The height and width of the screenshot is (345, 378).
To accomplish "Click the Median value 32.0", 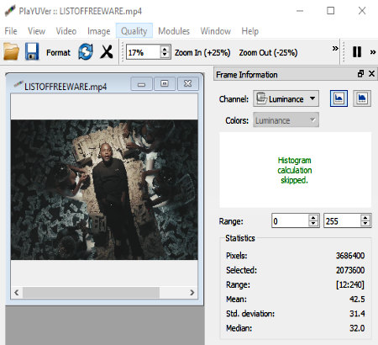I will (357, 328).
